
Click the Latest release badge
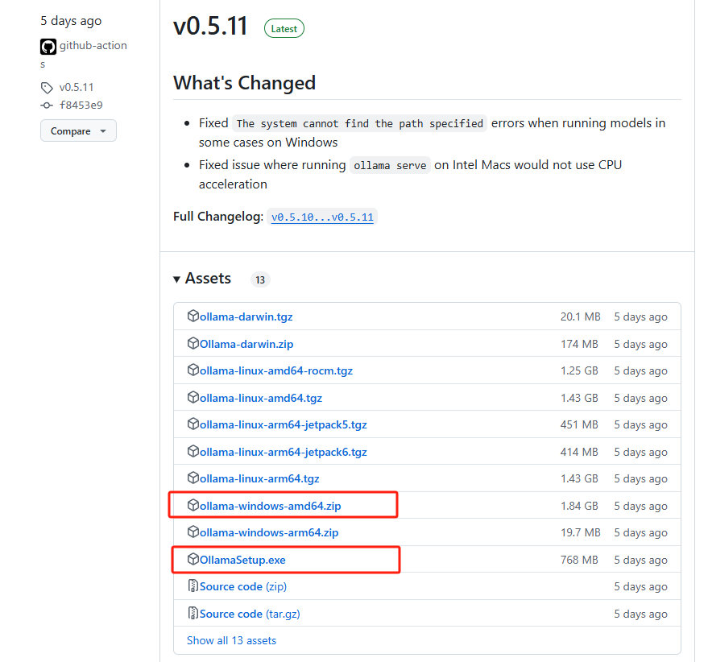tap(284, 29)
